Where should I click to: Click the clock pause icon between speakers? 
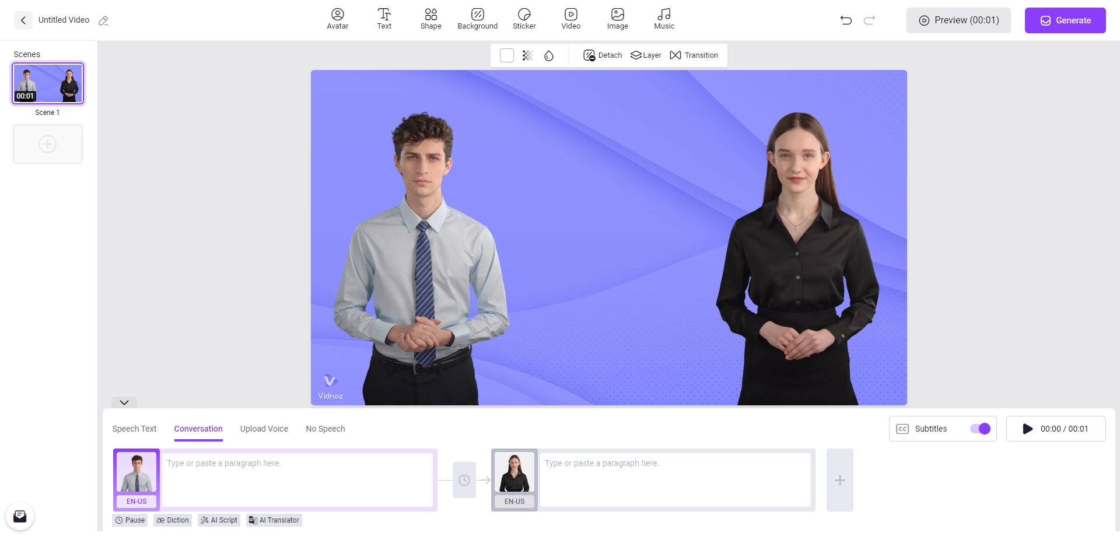coord(464,480)
